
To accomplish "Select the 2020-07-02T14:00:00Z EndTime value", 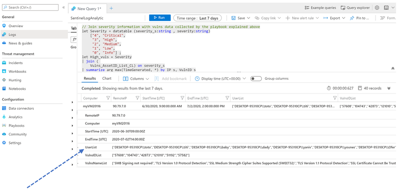I will [x=128, y=139].
